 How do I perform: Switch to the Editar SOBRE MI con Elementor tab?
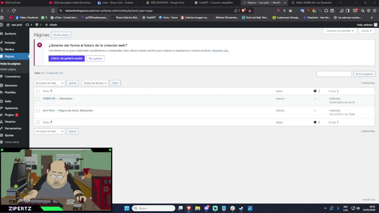313,3
